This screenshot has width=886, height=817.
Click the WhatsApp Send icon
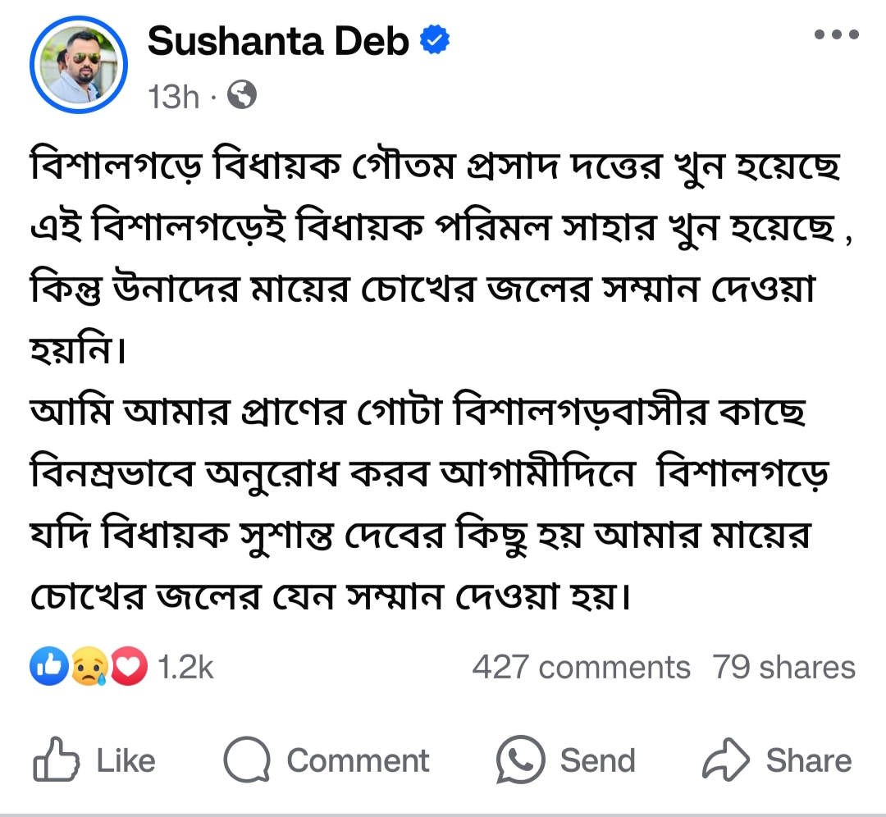click(520, 760)
